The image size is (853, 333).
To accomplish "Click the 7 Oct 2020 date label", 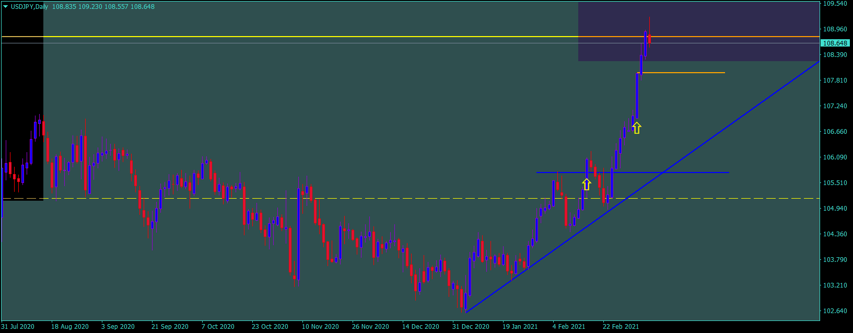I will pos(218,327).
